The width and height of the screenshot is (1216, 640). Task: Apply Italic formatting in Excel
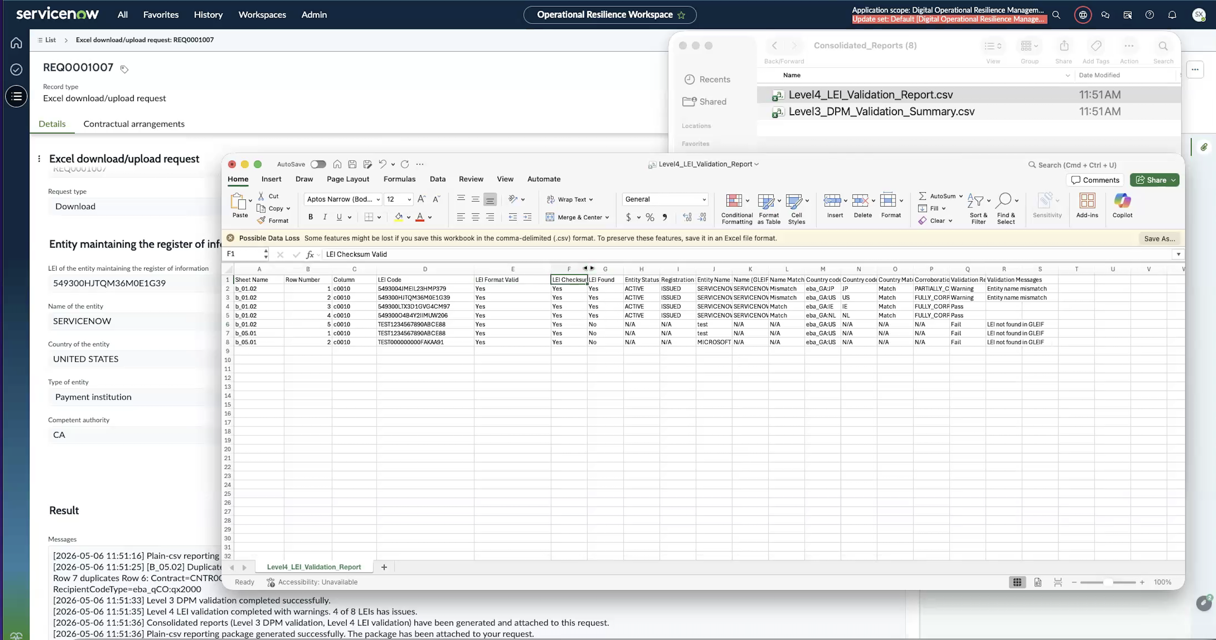pos(325,217)
